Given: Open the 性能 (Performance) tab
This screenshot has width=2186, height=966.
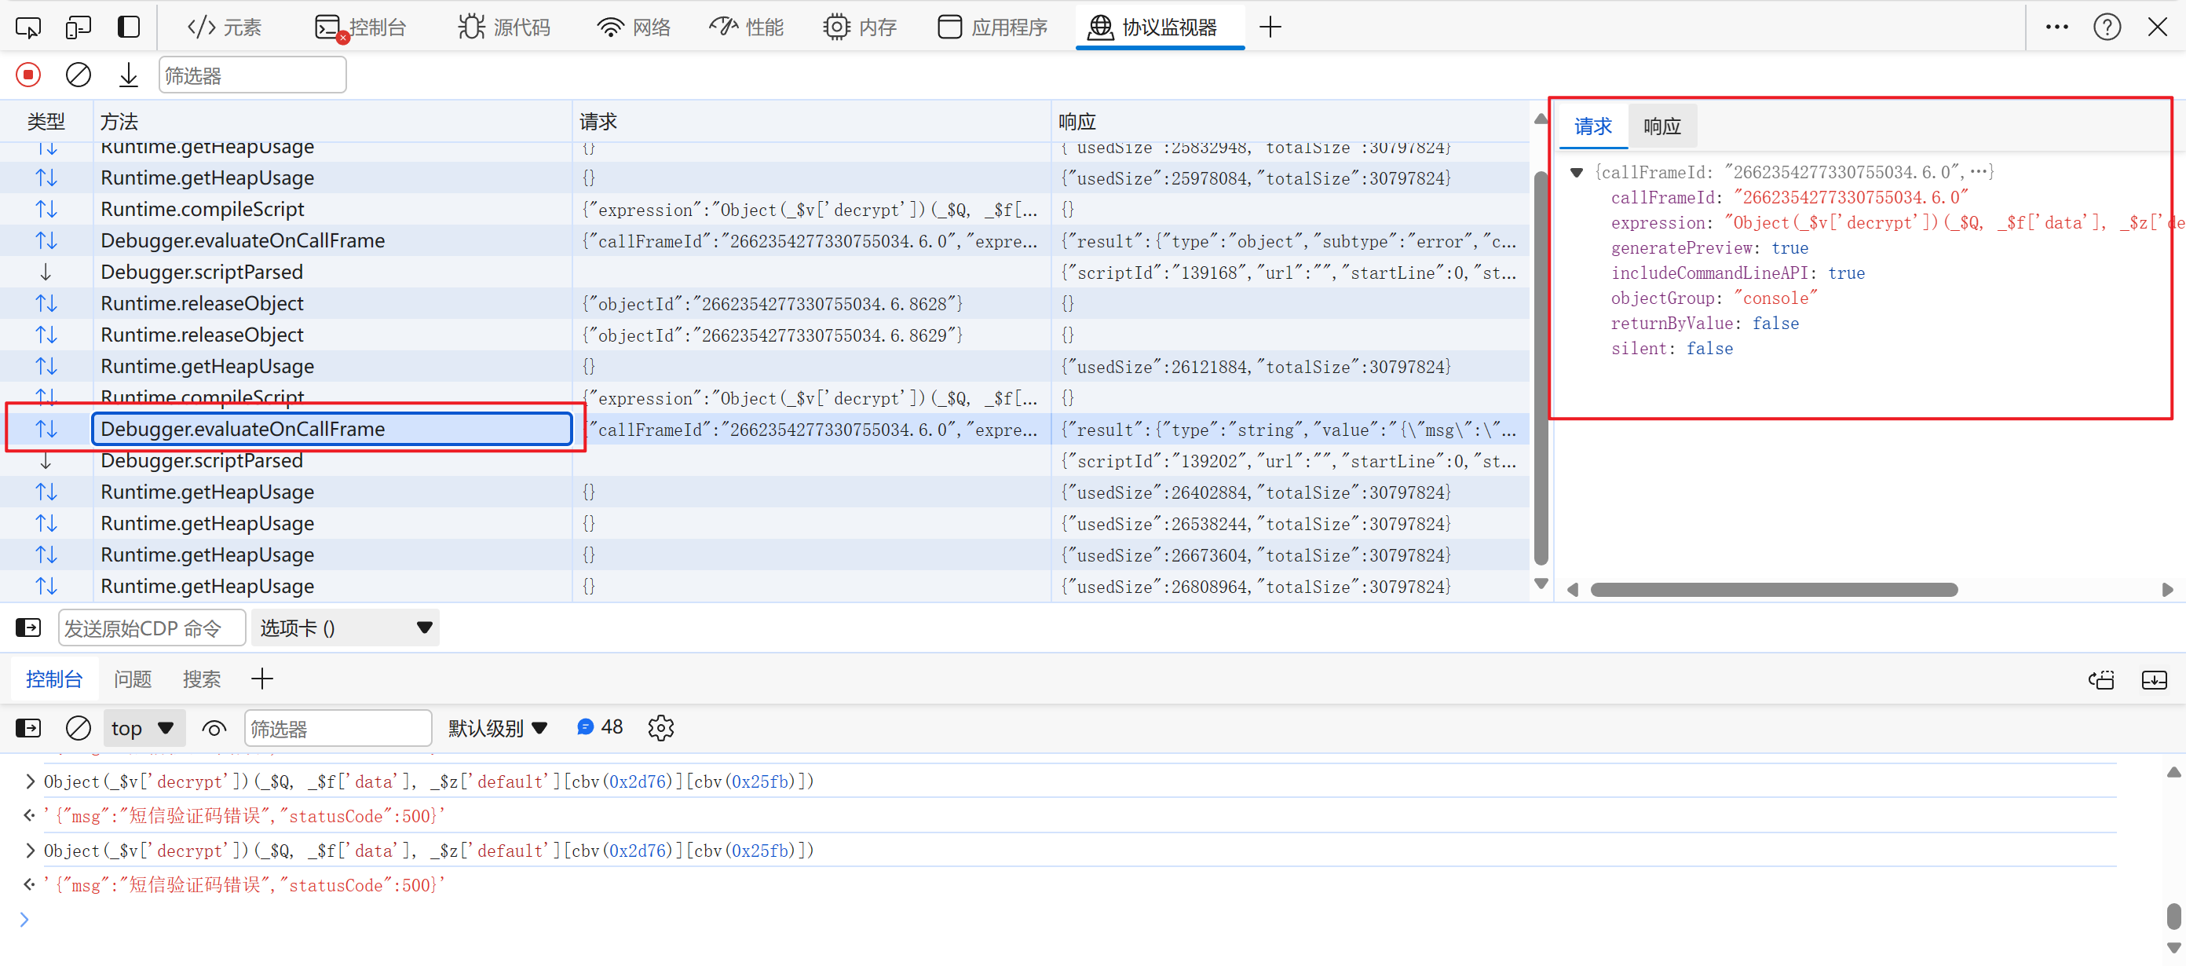Looking at the screenshot, I should pos(747,27).
